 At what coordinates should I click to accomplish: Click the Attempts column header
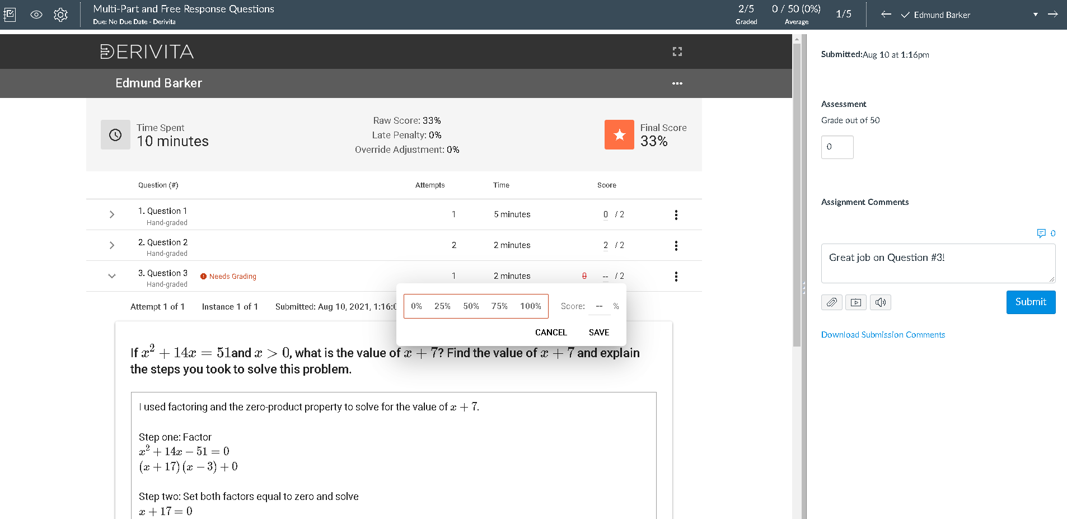(430, 185)
